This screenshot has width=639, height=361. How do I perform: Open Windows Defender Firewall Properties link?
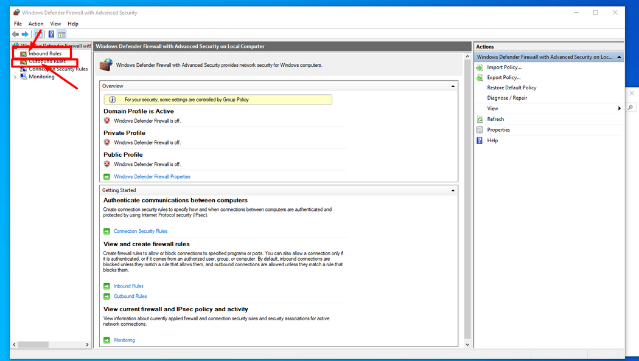[x=152, y=177]
